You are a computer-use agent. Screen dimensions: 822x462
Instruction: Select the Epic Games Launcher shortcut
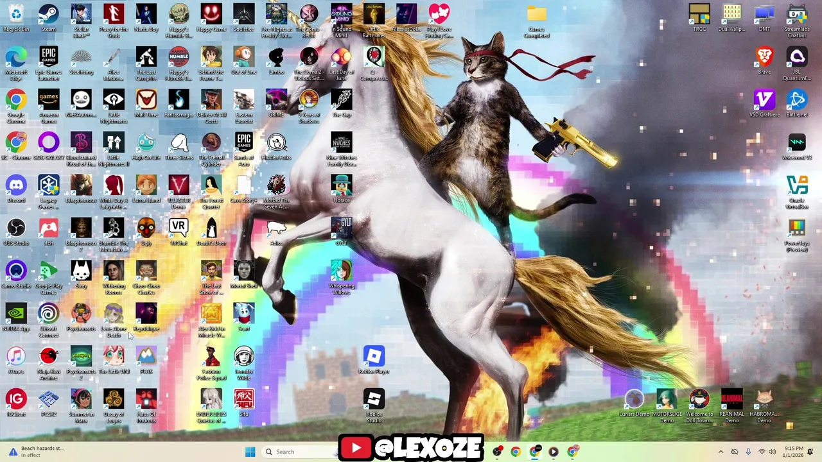[49, 64]
